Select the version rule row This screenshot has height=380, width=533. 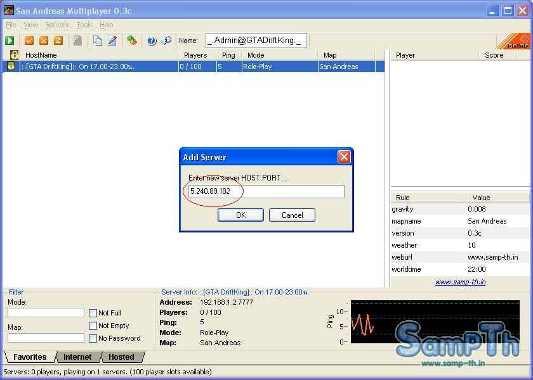pyautogui.click(x=460, y=234)
